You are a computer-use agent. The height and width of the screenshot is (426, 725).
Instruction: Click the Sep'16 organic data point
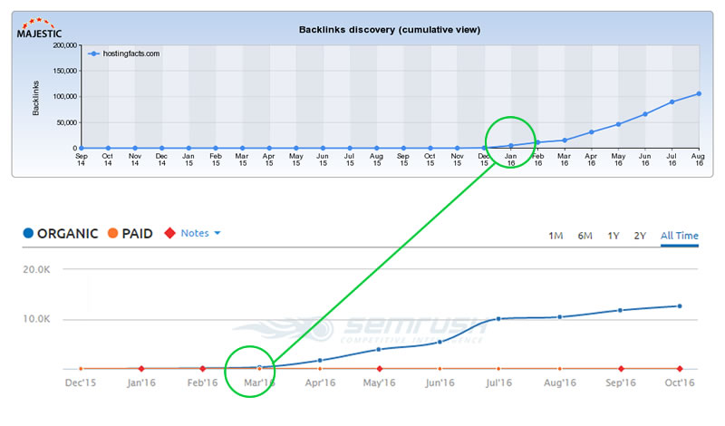[x=620, y=310]
